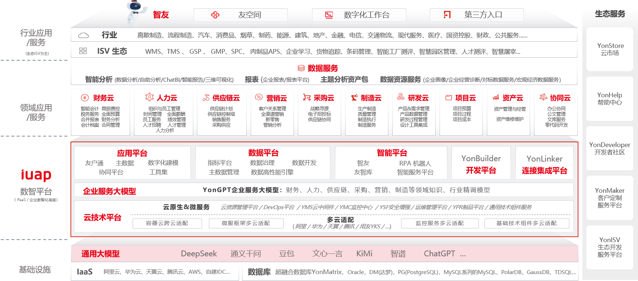
Task: Click the 数据库 label
Action: (259, 272)
